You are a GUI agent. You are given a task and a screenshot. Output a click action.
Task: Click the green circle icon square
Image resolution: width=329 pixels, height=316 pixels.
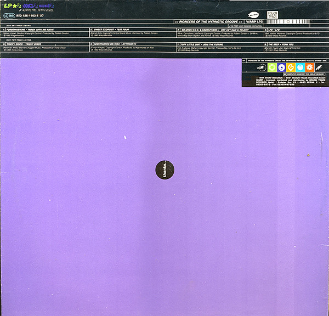pyautogui.click(x=273, y=68)
